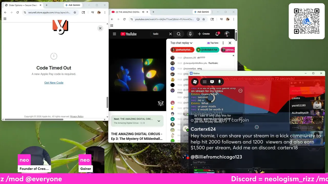The width and height of the screenshot is (328, 184).
Task: Click the QR code overlay image
Action: pyautogui.click(x=306, y=21)
